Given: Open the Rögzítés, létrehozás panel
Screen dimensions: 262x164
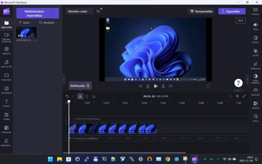Looking at the screenshot, I should click(x=6, y=38).
